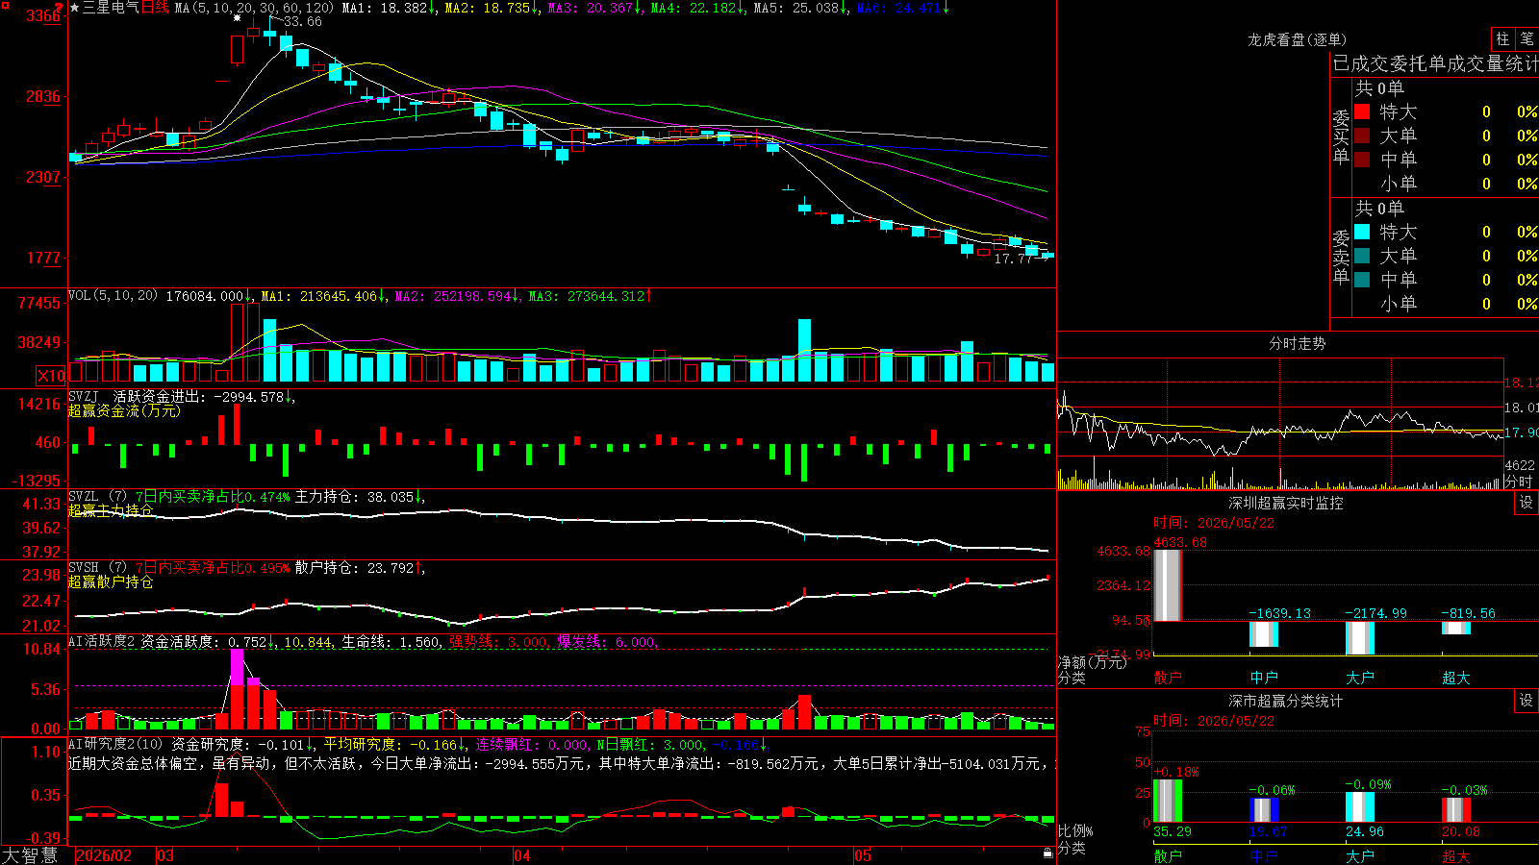Click the red 特大 buy-order color swatch
This screenshot has height=865, width=1539.
[x=1362, y=111]
